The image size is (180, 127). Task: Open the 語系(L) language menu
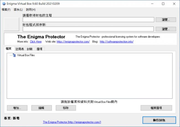point(18,10)
